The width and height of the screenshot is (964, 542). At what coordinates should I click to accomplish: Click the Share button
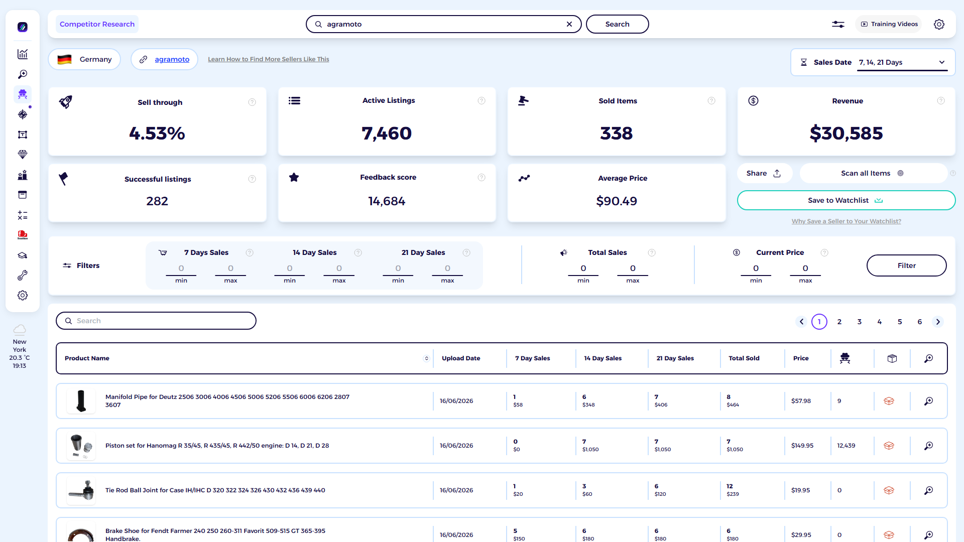(x=764, y=173)
